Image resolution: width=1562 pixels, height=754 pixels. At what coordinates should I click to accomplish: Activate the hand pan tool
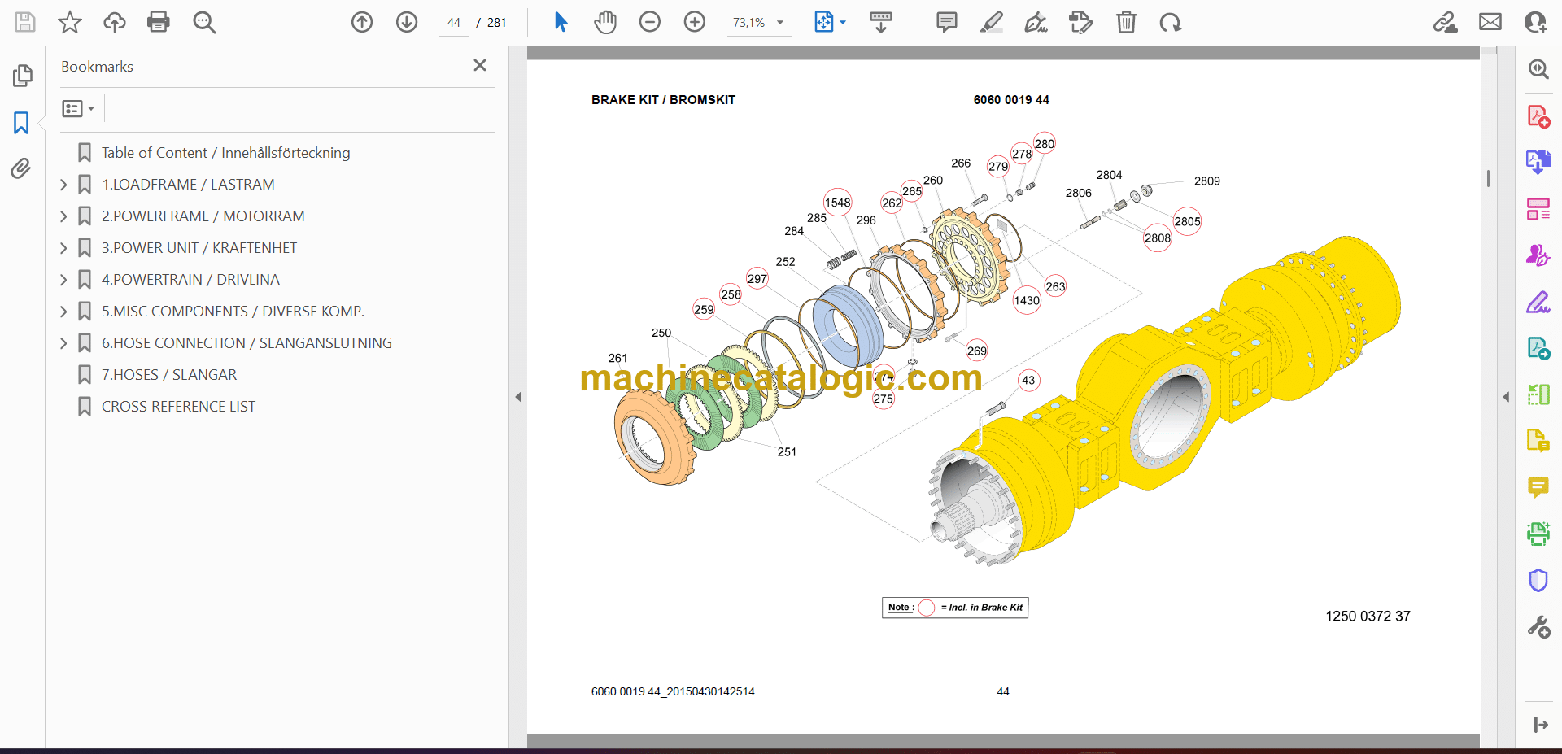[605, 22]
